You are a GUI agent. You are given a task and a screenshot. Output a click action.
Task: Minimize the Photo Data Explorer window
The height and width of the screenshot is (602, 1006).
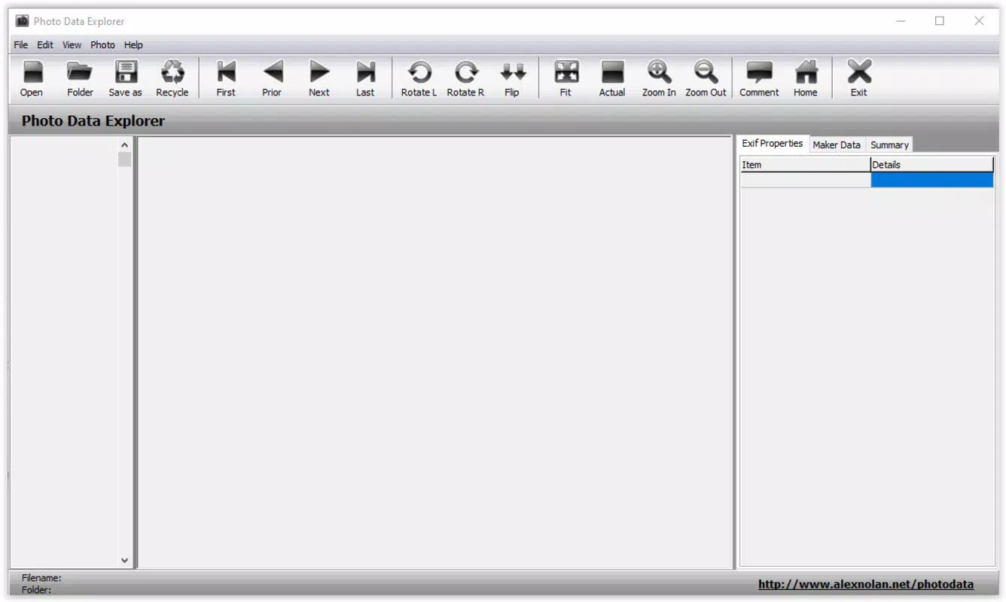pos(901,21)
